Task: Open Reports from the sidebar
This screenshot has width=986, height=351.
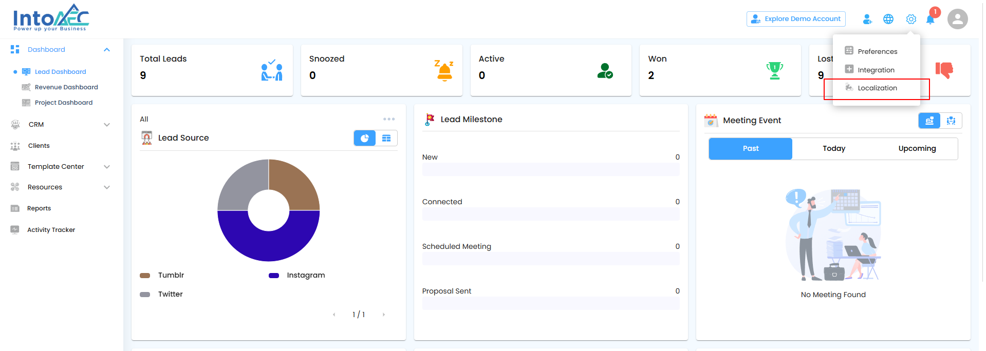Action: [x=39, y=208]
